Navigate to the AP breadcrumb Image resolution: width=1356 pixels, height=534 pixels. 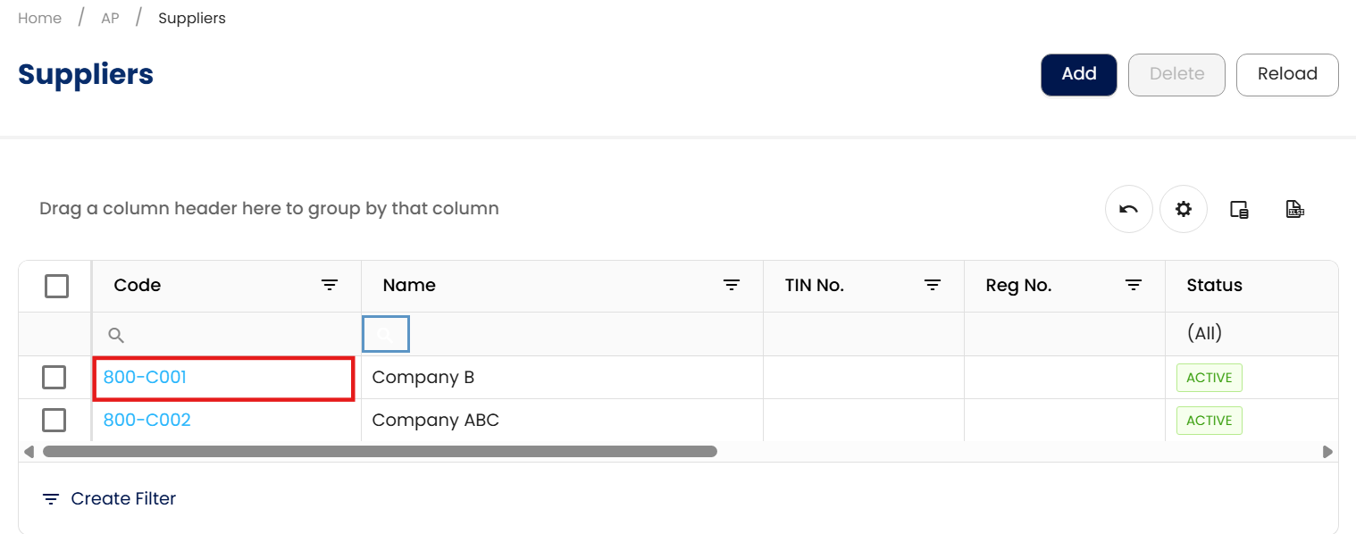pyautogui.click(x=110, y=18)
